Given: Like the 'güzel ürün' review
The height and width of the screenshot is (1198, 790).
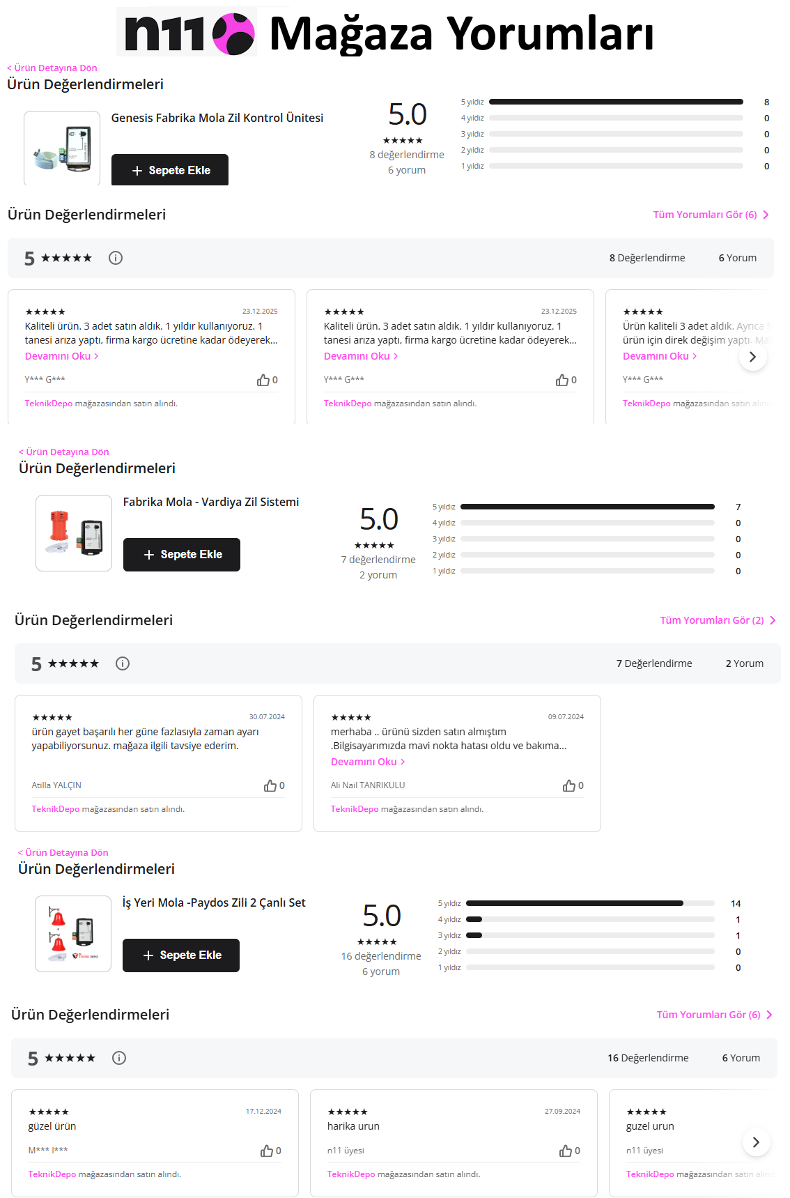Looking at the screenshot, I should point(267,1151).
